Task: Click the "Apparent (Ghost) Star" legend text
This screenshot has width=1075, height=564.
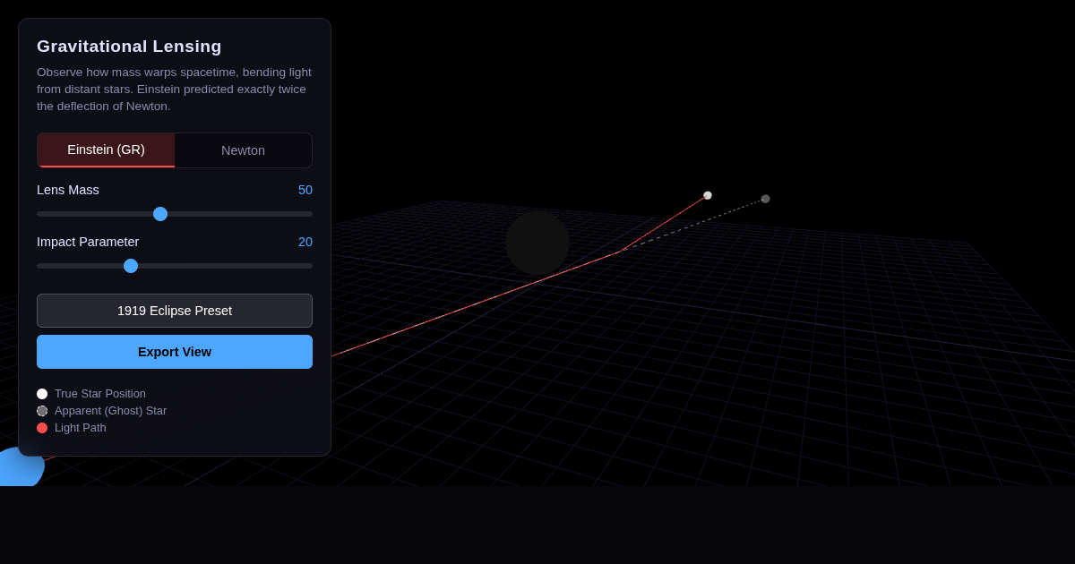Action: click(x=110, y=411)
